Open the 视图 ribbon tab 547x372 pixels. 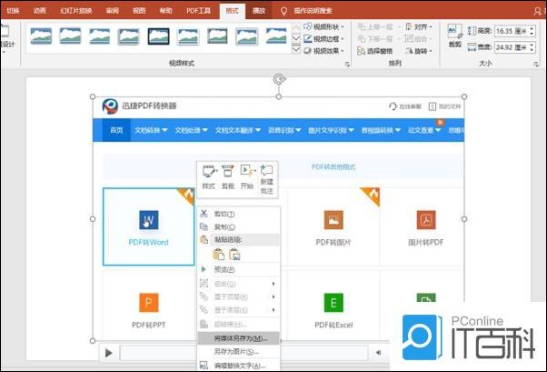tap(138, 11)
